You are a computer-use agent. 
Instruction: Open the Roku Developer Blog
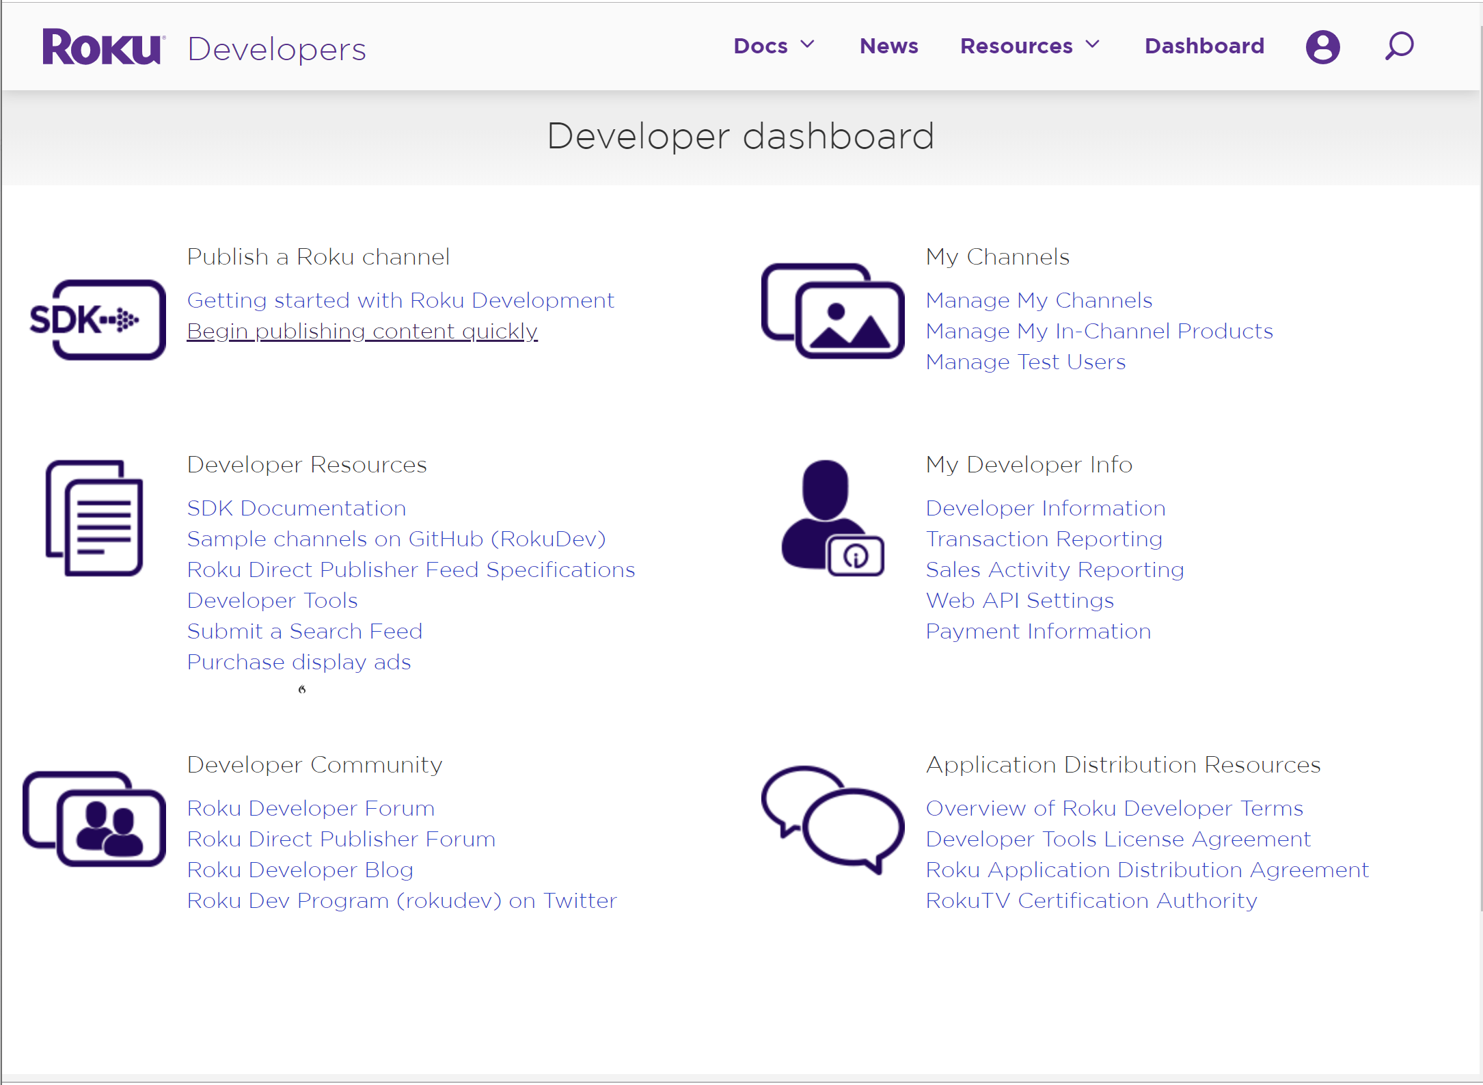tap(300, 870)
